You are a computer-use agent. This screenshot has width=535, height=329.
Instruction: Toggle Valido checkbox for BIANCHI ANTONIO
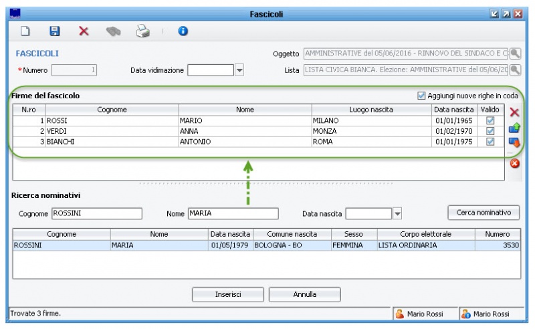point(490,142)
